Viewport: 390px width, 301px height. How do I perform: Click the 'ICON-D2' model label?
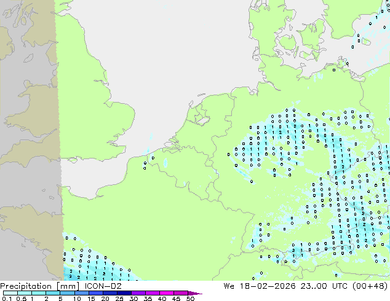click(103, 286)
